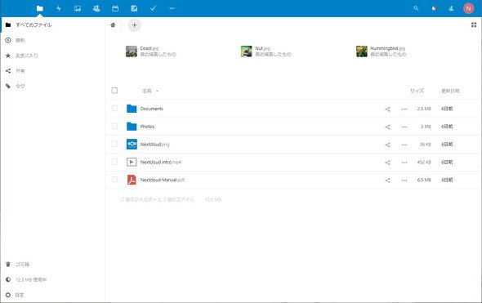Viewport: 482px width, 303px height.
Task: Check the Photos folder checkbox
Action: (x=114, y=127)
